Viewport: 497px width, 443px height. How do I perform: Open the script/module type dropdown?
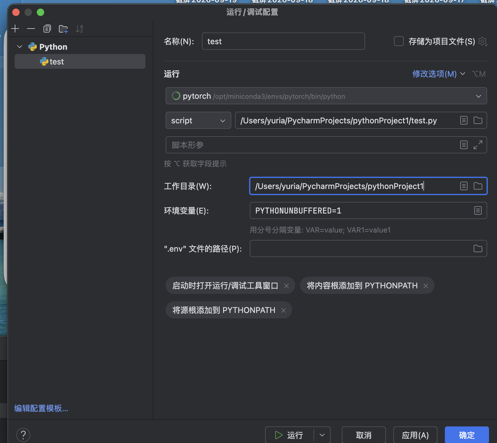(x=198, y=121)
